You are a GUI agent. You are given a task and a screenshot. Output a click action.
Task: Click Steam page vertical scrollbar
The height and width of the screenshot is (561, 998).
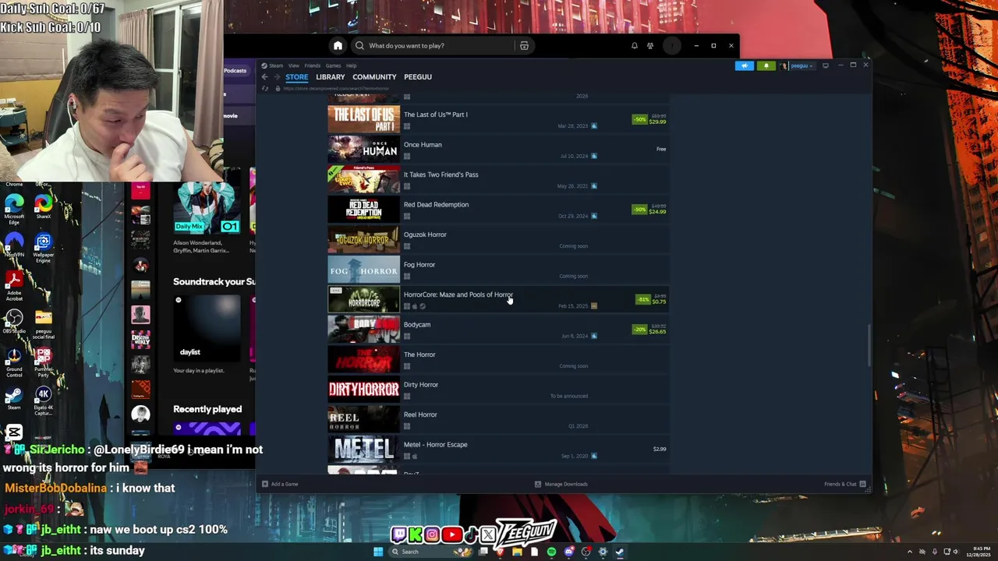click(869, 344)
